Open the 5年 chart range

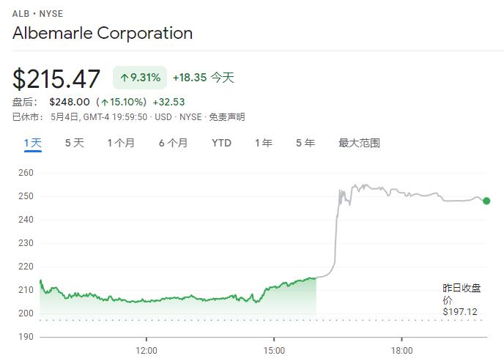point(305,143)
